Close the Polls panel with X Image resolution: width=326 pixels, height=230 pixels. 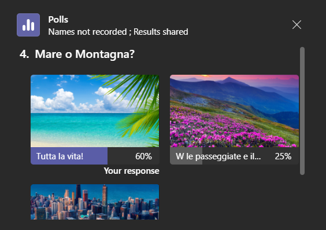[x=297, y=25]
